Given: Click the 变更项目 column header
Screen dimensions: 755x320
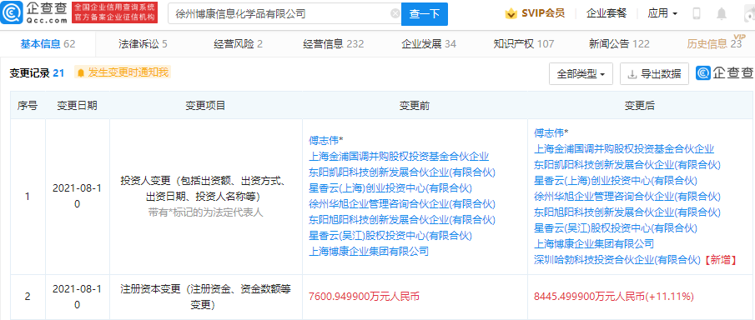Looking at the screenshot, I should [x=205, y=105].
